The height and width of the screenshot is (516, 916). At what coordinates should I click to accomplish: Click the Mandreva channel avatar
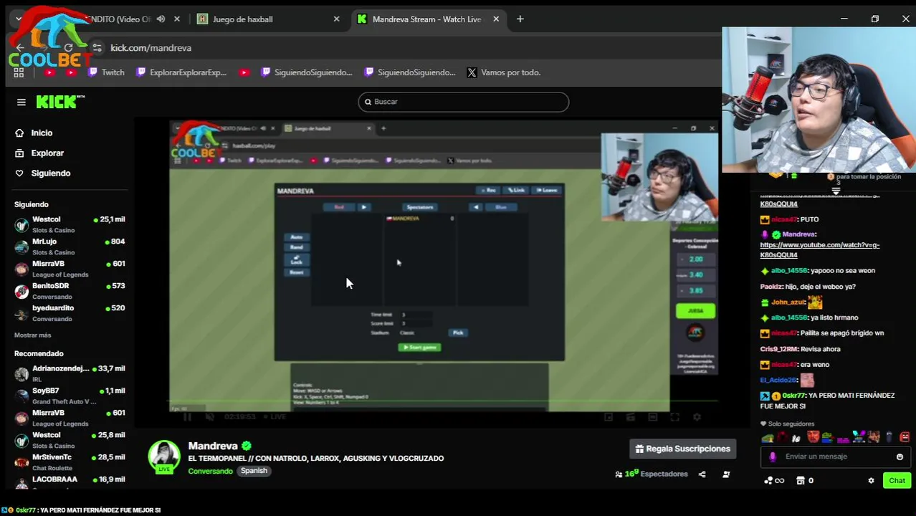(164, 457)
